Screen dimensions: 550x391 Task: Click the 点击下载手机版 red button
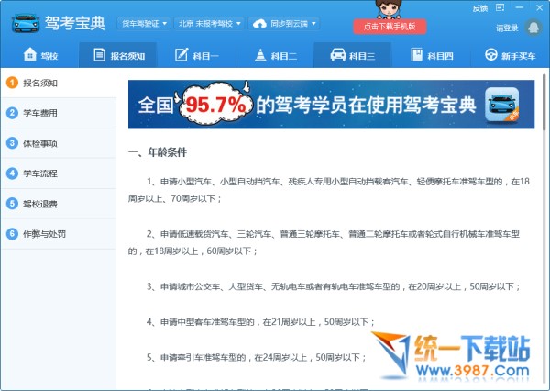[x=390, y=27]
